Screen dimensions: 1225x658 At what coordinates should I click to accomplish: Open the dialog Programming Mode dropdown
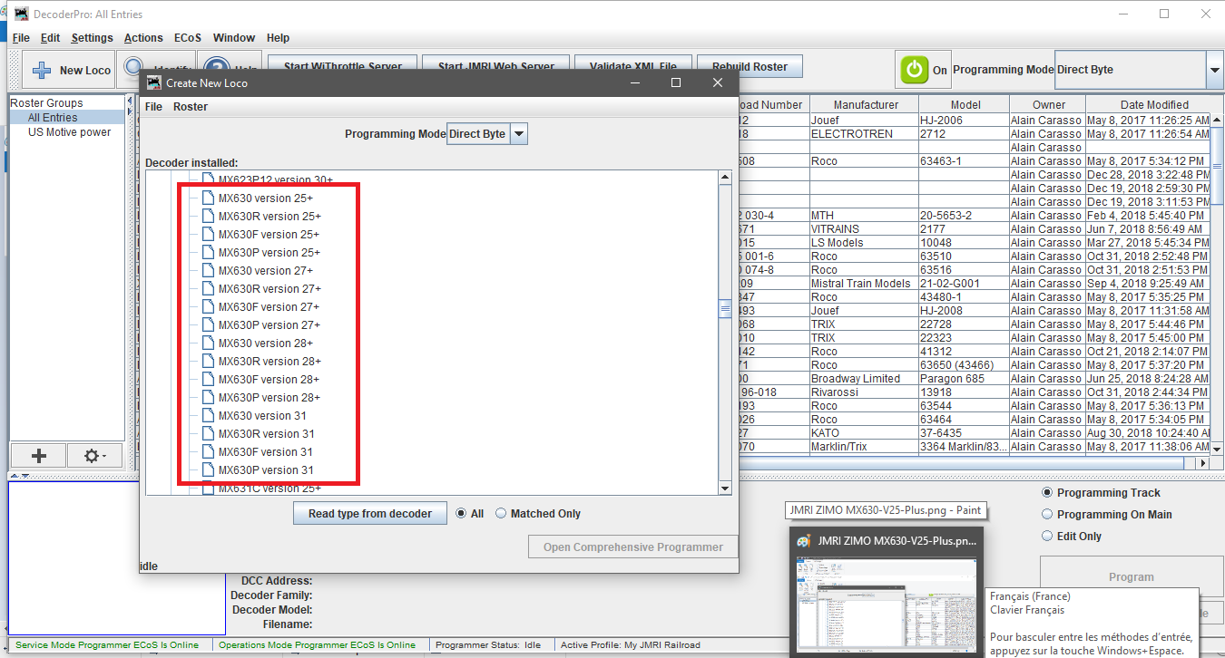(518, 134)
